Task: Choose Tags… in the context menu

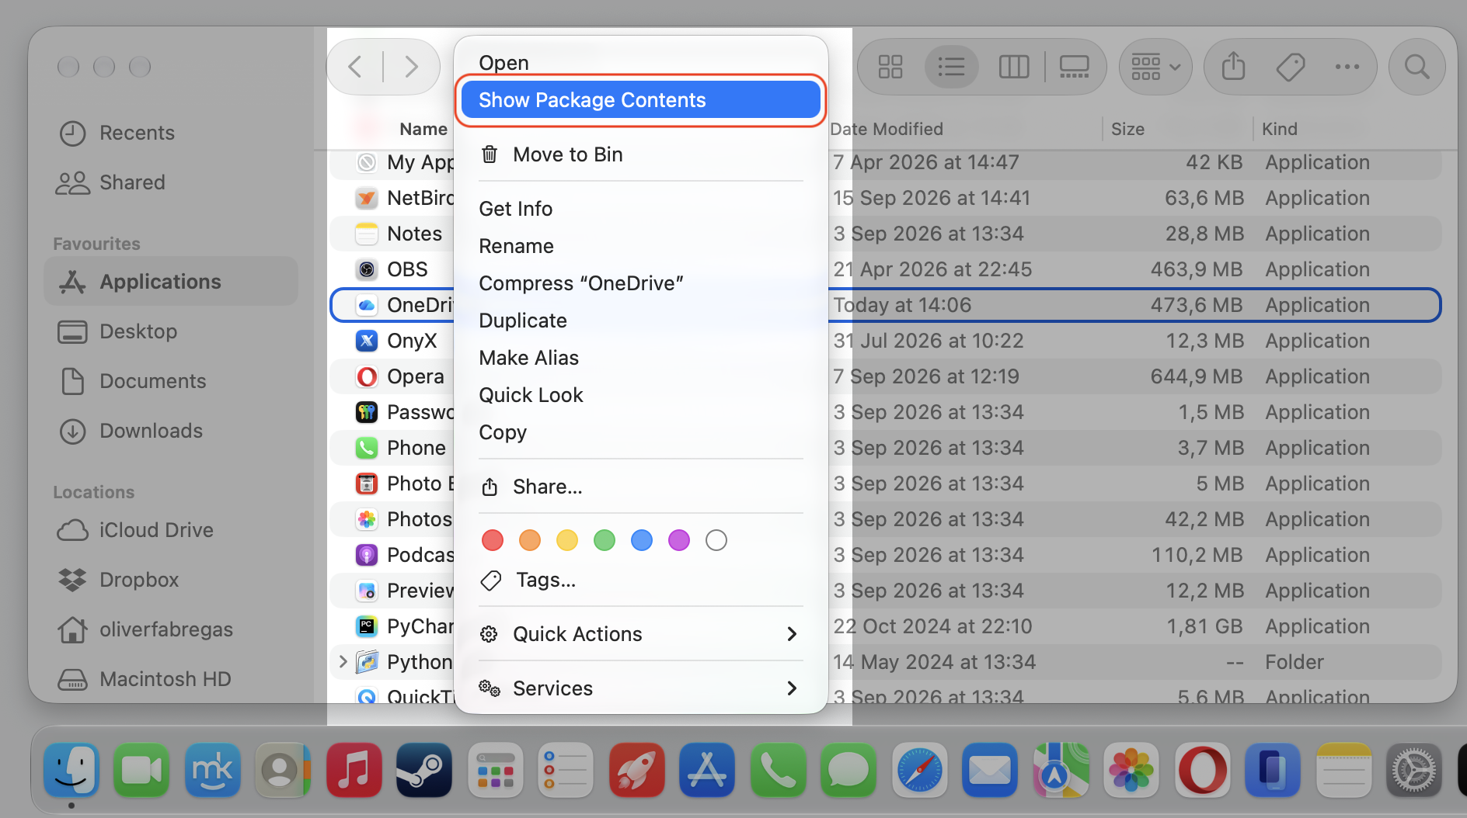Action: 641,580
